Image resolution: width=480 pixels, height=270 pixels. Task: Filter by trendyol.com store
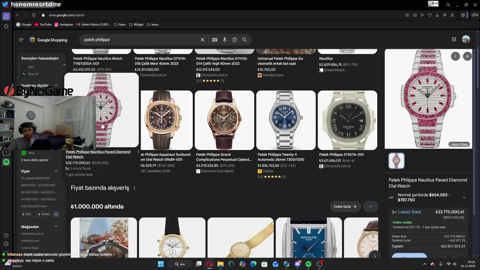[x=30, y=241]
